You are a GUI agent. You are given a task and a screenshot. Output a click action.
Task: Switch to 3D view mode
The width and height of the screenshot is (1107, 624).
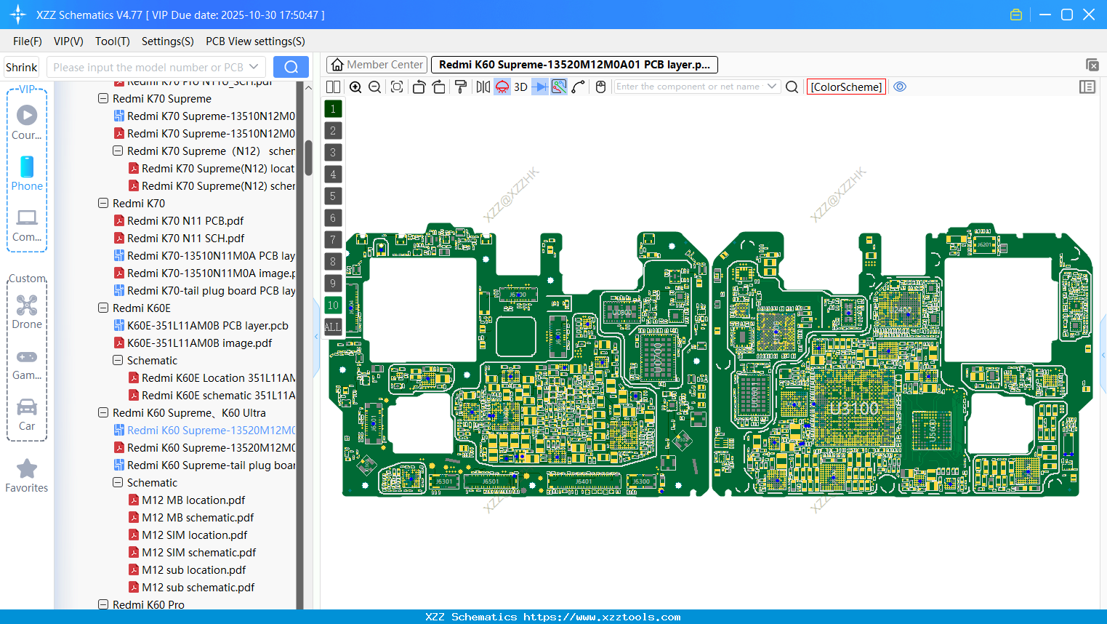coord(520,87)
